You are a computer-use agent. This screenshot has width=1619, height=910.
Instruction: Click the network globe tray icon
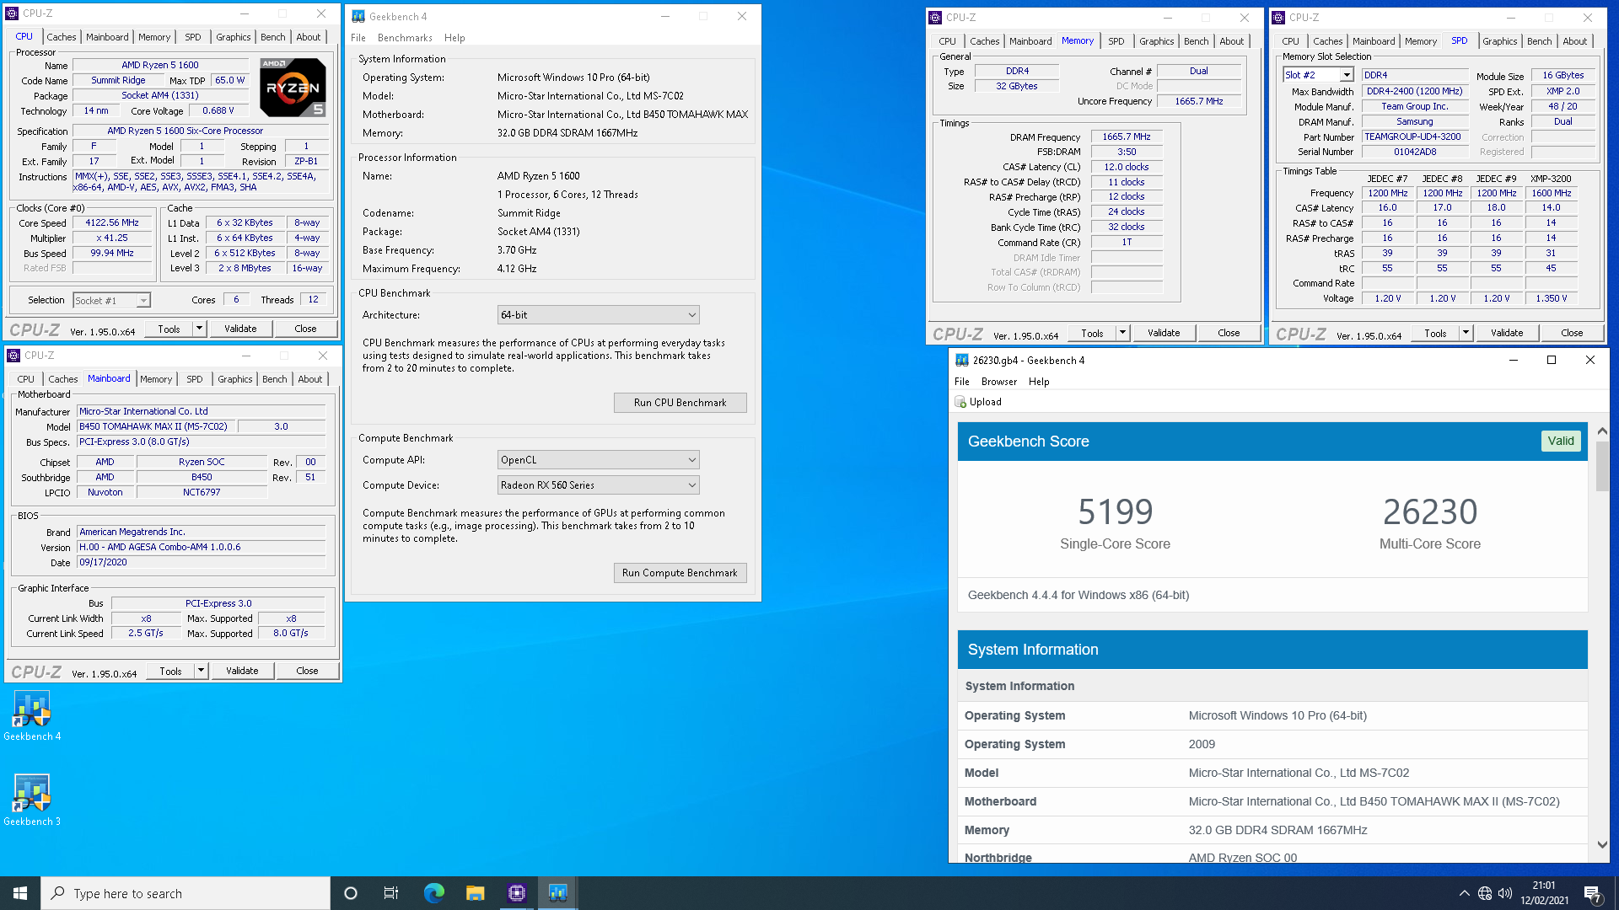coord(1485,893)
